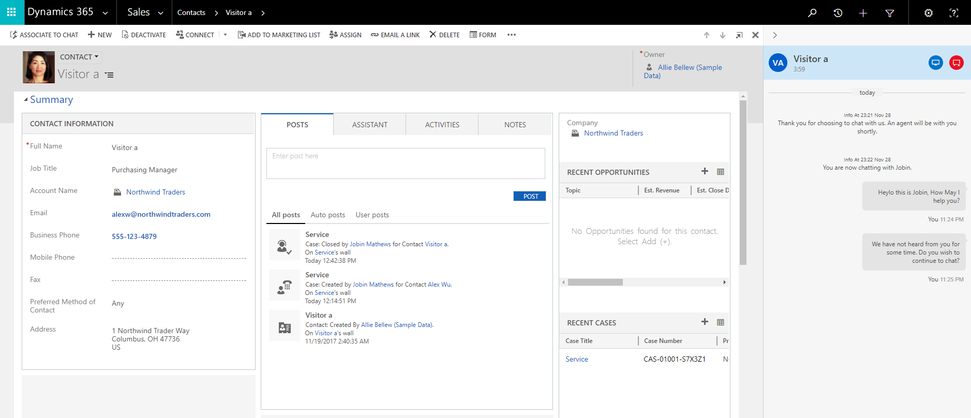Open advanced find filter icon
Viewport: 971px width, 418px height.
pyautogui.click(x=890, y=13)
